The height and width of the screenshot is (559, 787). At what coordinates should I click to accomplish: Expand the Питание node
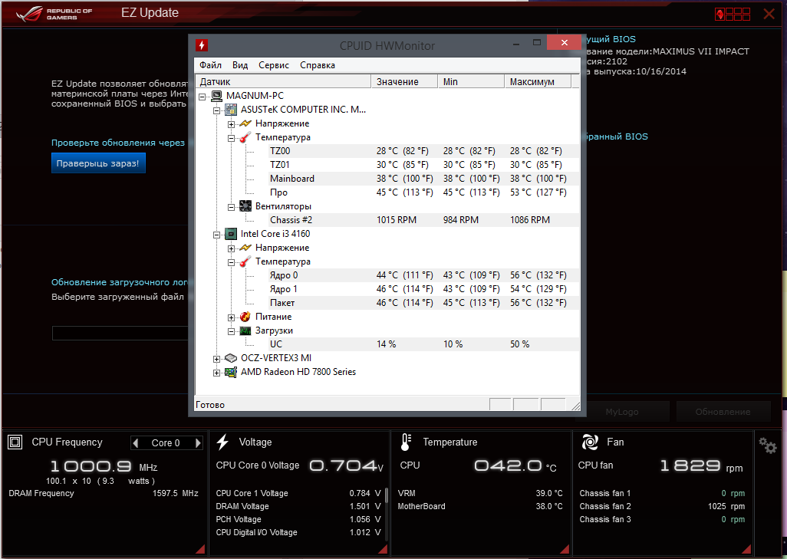click(x=232, y=317)
